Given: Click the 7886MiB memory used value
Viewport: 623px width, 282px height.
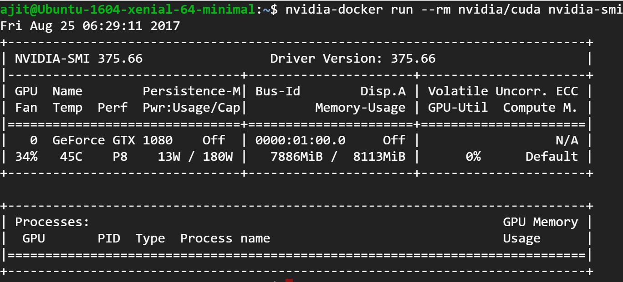Looking at the screenshot, I should [296, 157].
